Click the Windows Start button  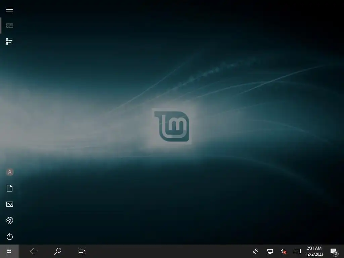[x=9, y=251]
